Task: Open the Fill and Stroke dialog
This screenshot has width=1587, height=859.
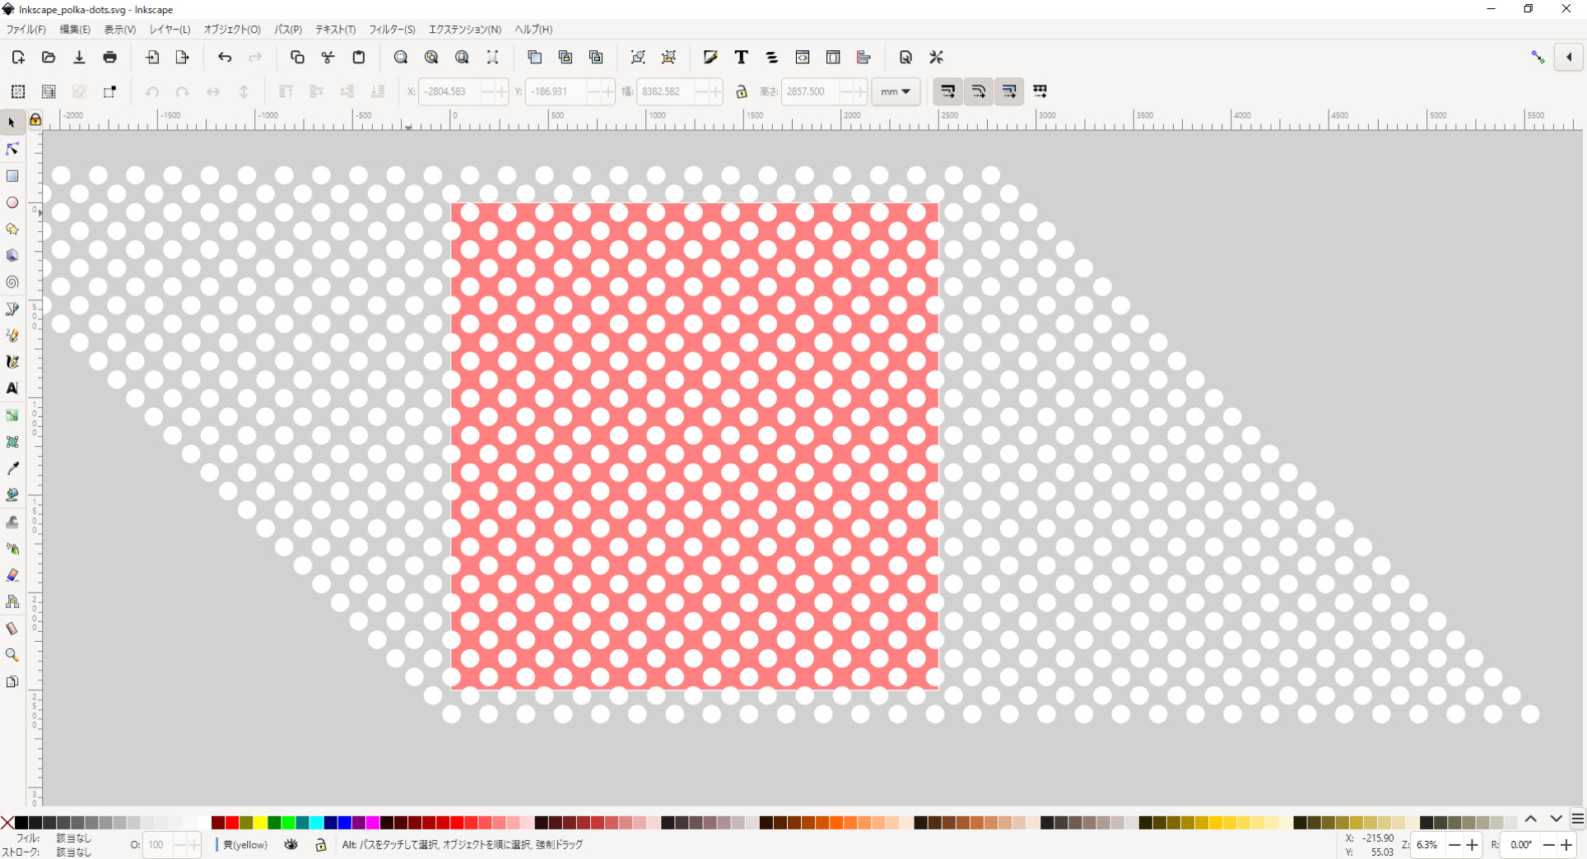Action: tap(710, 57)
